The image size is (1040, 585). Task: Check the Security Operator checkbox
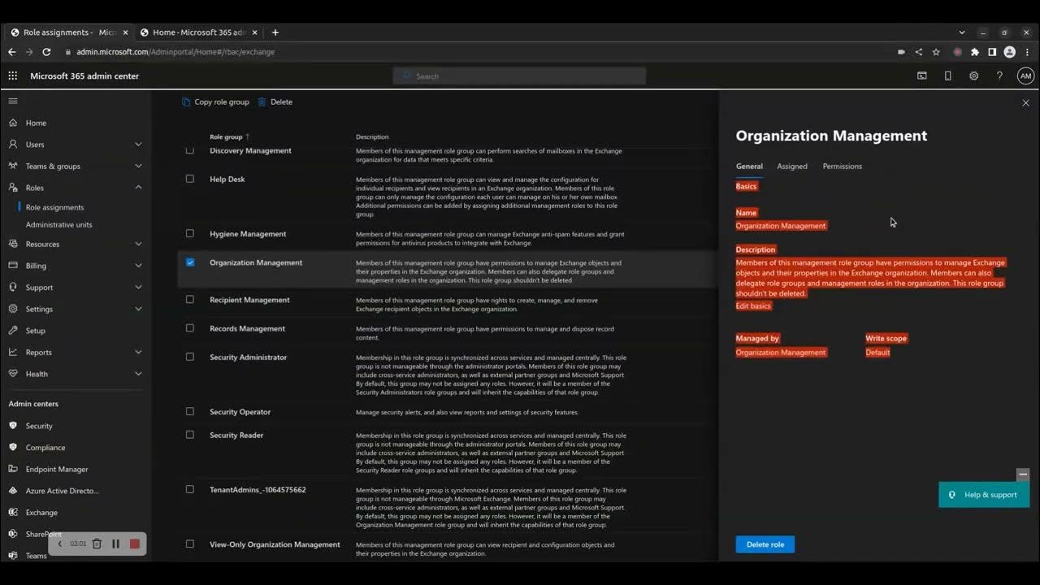pos(190,411)
